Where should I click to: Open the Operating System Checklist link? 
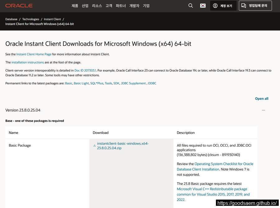pos(215,167)
